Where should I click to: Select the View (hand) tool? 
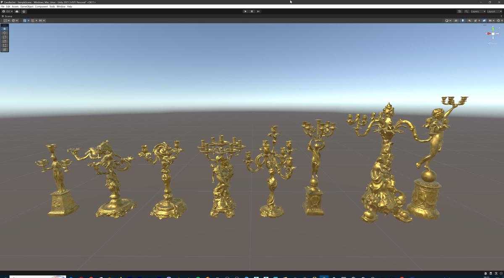5,29
